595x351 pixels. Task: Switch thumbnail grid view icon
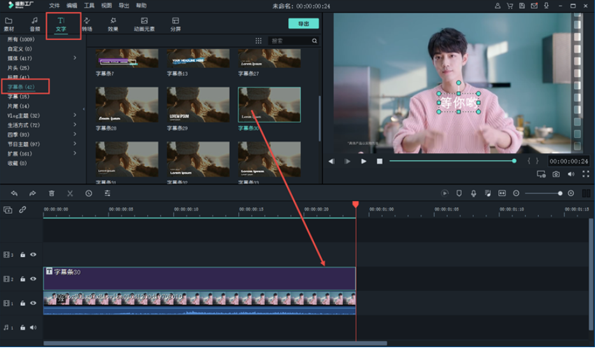point(259,41)
